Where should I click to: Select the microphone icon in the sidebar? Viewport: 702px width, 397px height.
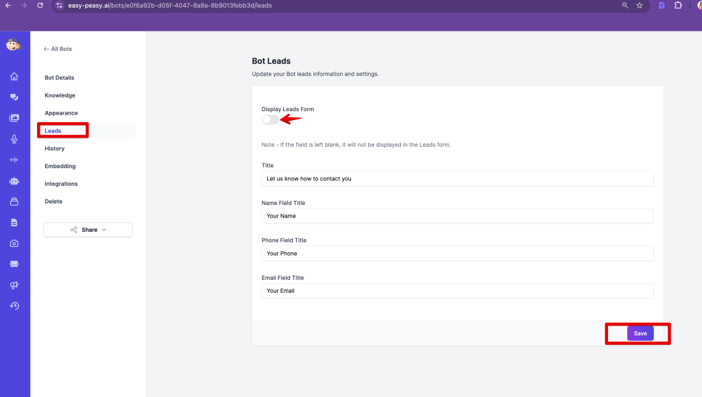coord(14,139)
